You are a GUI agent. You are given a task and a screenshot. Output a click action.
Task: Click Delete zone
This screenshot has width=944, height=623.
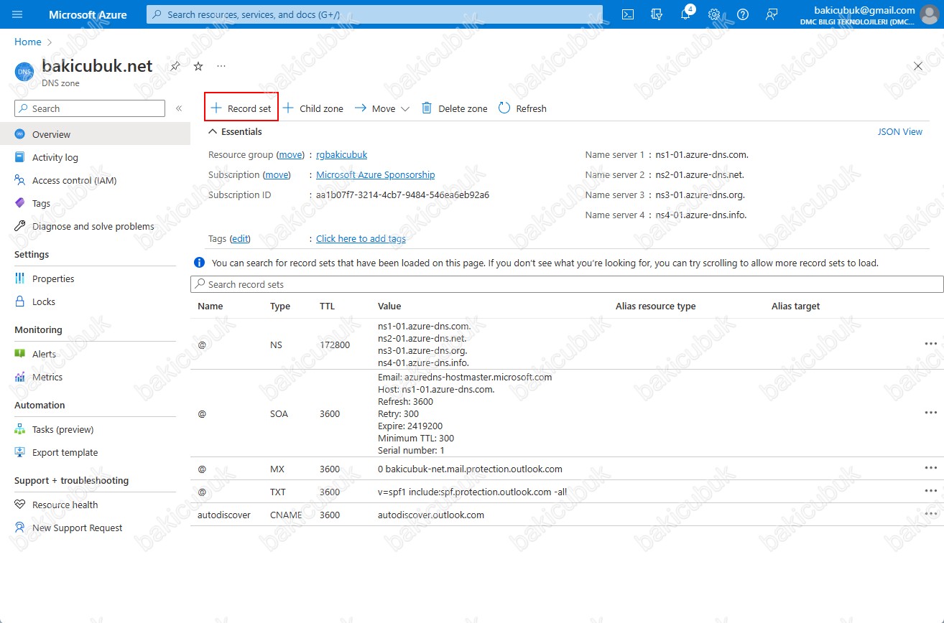[x=454, y=108]
